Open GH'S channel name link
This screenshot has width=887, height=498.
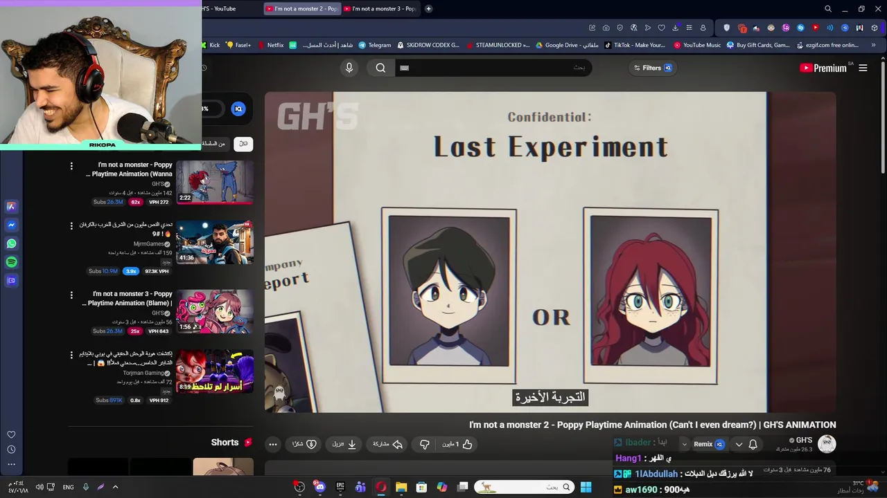(804, 440)
